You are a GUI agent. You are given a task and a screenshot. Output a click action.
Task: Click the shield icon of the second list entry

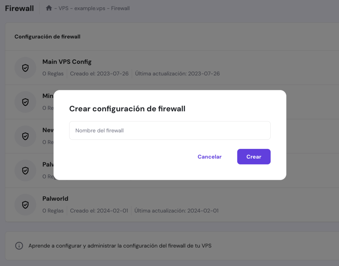(25, 102)
